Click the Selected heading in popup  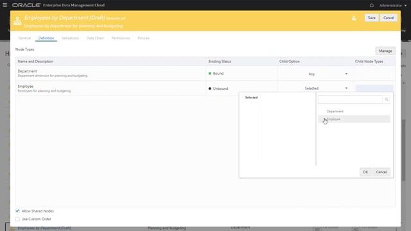(x=251, y=98)
